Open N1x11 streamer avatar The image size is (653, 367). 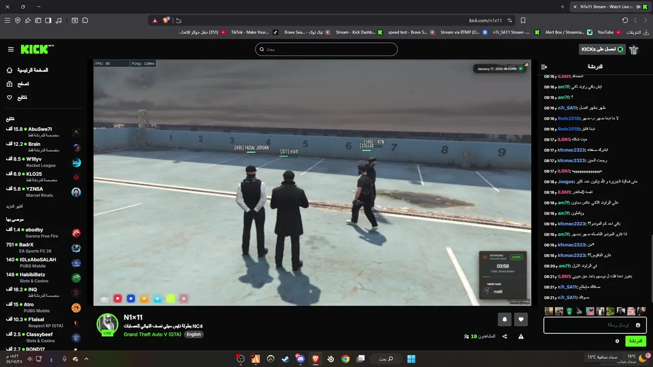click(x=108, y=324)
